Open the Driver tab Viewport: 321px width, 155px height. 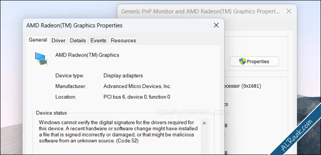coord(59,40)
